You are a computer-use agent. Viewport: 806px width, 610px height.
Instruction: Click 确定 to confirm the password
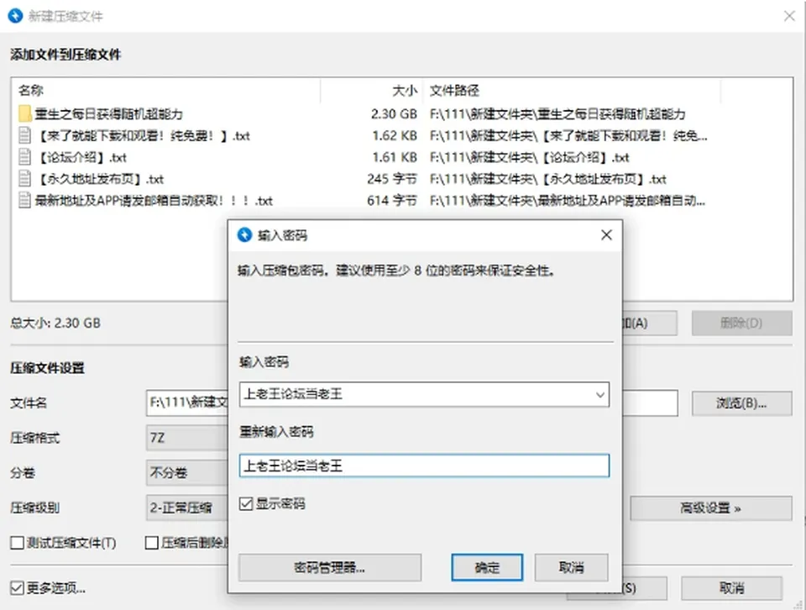pos(487,567)
